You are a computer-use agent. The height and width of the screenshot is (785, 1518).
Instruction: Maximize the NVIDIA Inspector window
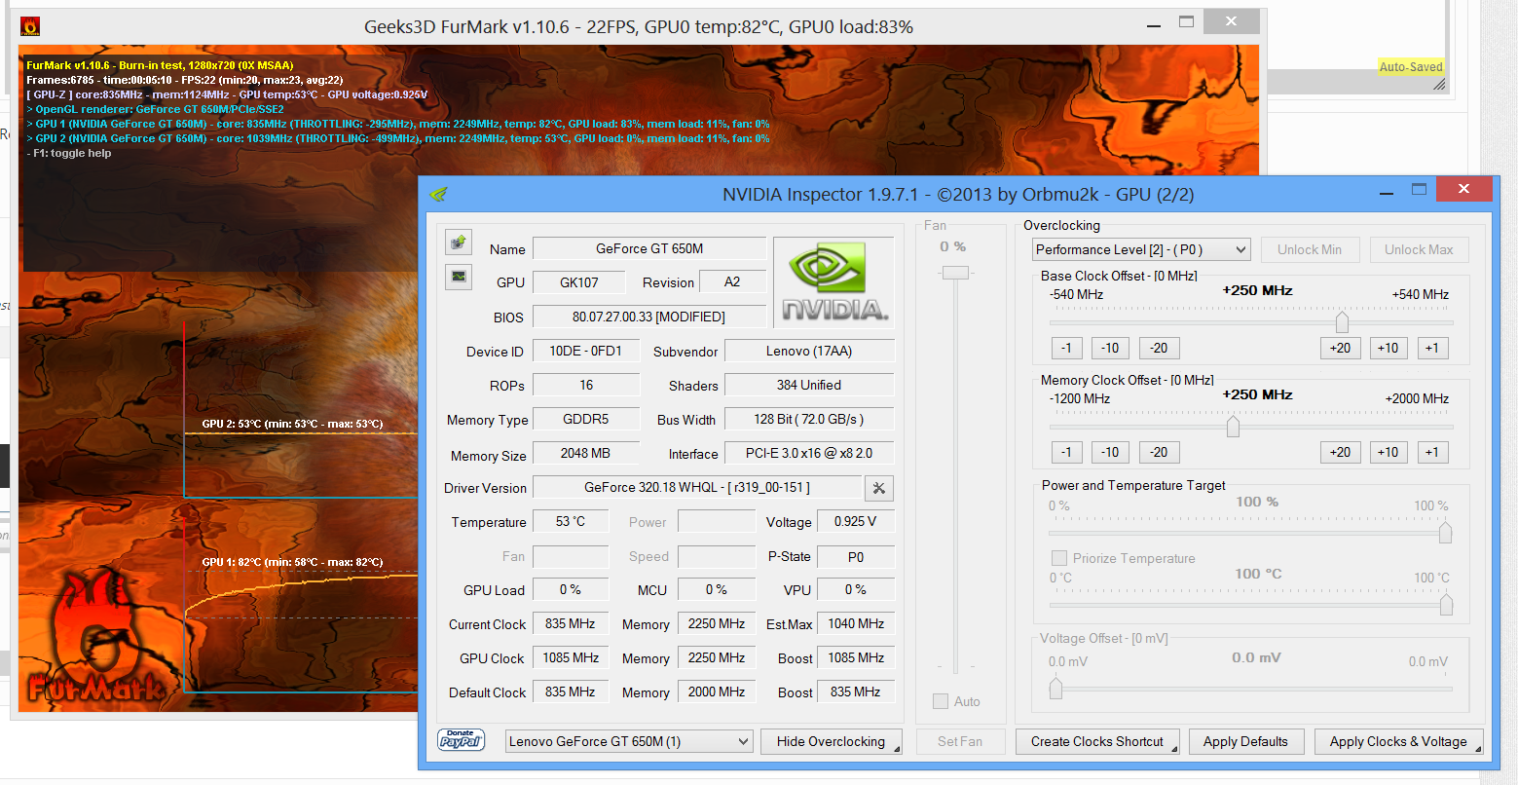pyautogui.click(x=1419, y=189)
